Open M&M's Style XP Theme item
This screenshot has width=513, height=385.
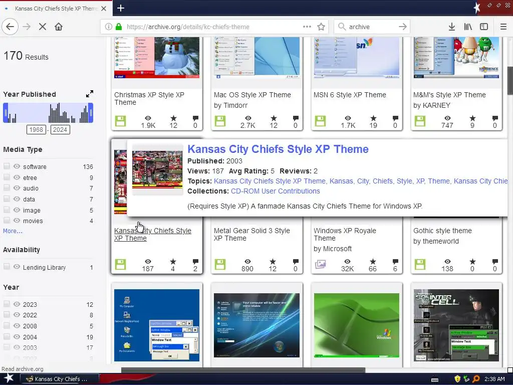(449, 95)
